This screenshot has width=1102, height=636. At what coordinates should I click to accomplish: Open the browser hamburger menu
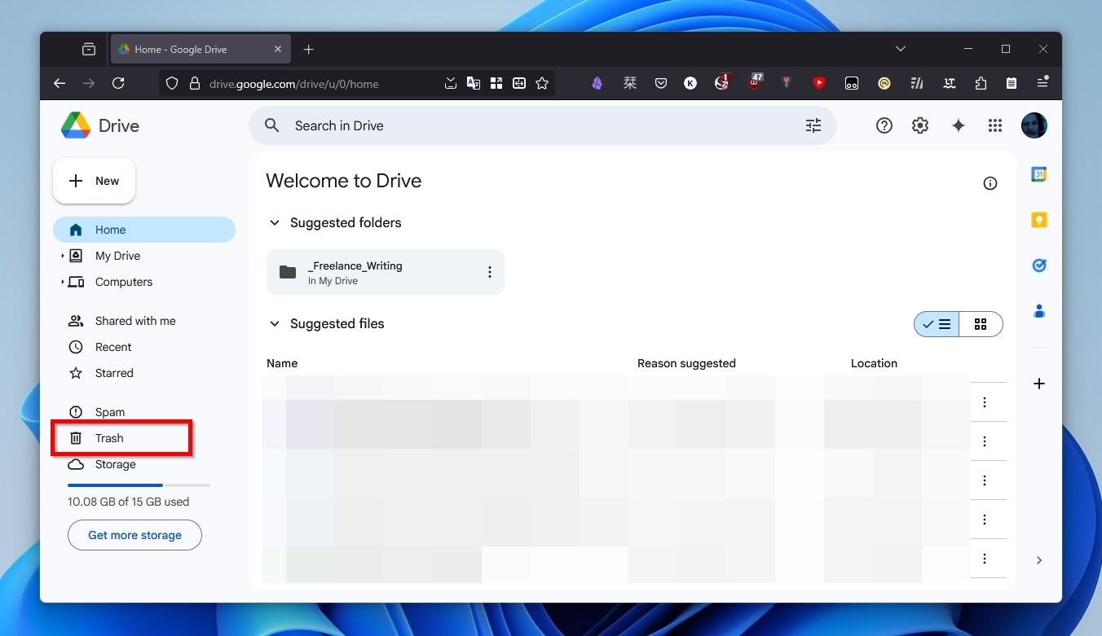pos(1042,83)
